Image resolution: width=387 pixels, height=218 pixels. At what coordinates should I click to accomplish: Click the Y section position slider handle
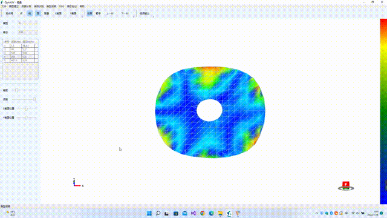(x=26, y=117)
